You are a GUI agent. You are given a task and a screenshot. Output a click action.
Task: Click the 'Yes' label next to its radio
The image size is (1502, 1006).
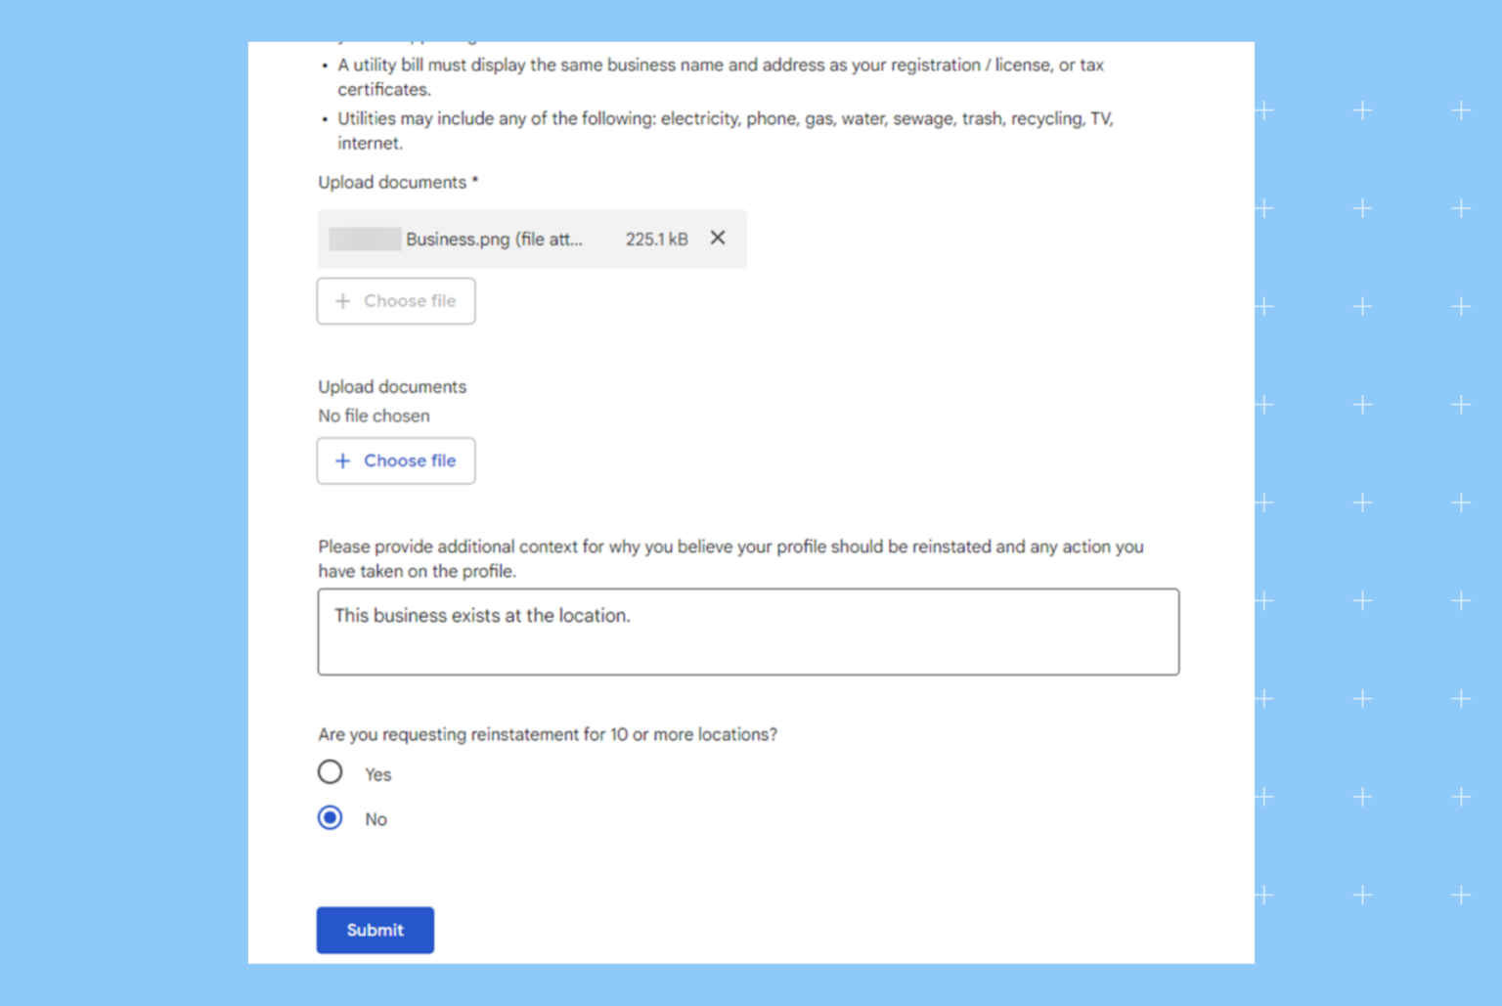pos(377,773)
